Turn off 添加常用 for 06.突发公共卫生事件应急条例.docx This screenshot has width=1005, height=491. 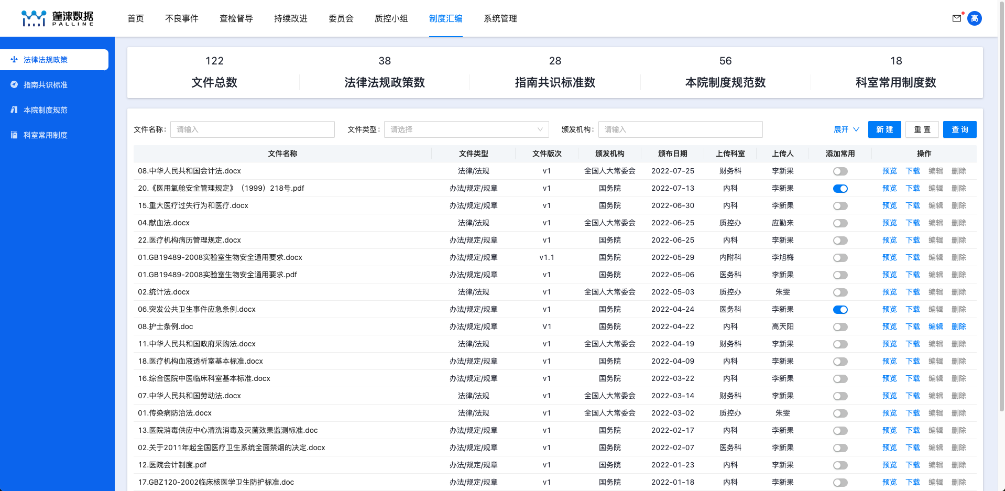[840, 310]
